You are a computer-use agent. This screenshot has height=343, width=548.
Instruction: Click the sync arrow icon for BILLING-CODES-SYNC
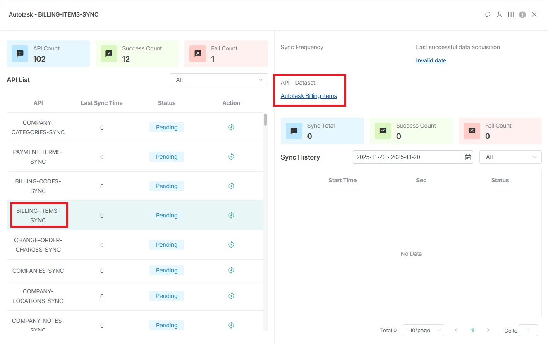coord(231,186)
